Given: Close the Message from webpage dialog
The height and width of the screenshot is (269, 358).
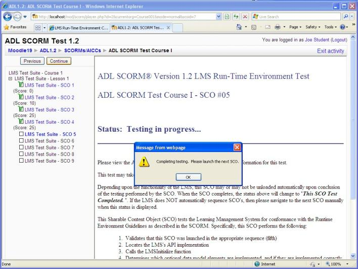Looking at the screenshot, I should click(x=237, y=147).
